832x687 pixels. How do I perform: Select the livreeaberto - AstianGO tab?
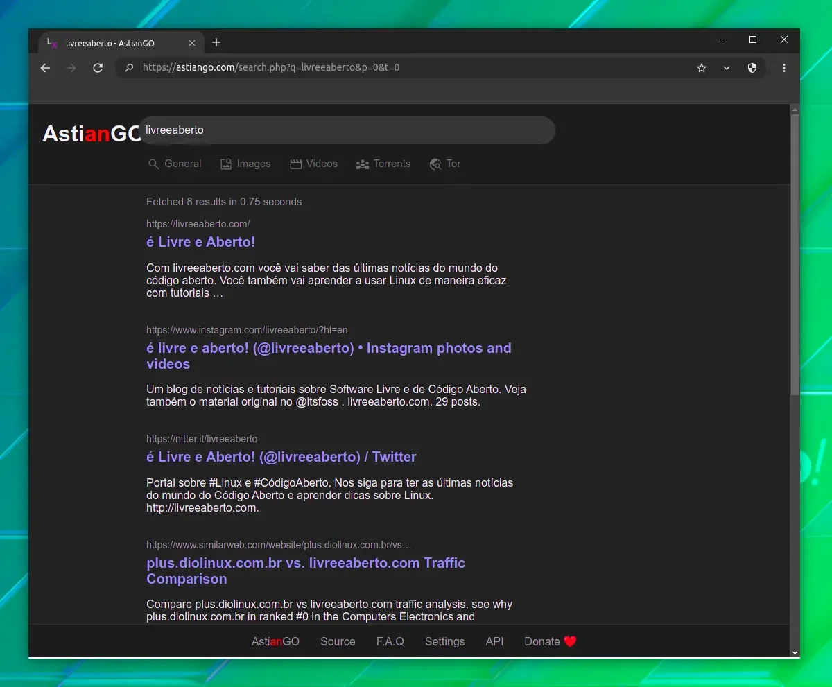point(121,43)
